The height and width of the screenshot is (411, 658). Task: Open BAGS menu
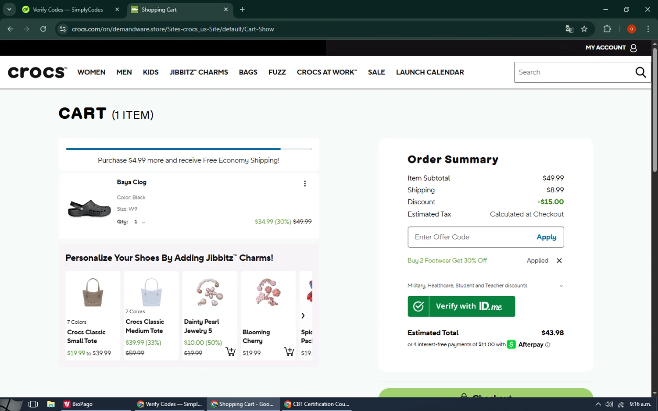pyautogui.click(x=248, y=72)
